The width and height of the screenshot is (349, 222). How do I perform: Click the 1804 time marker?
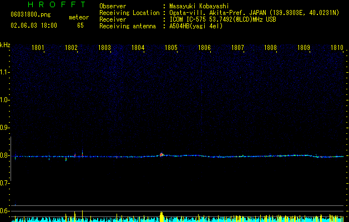(x=138, y=48)
